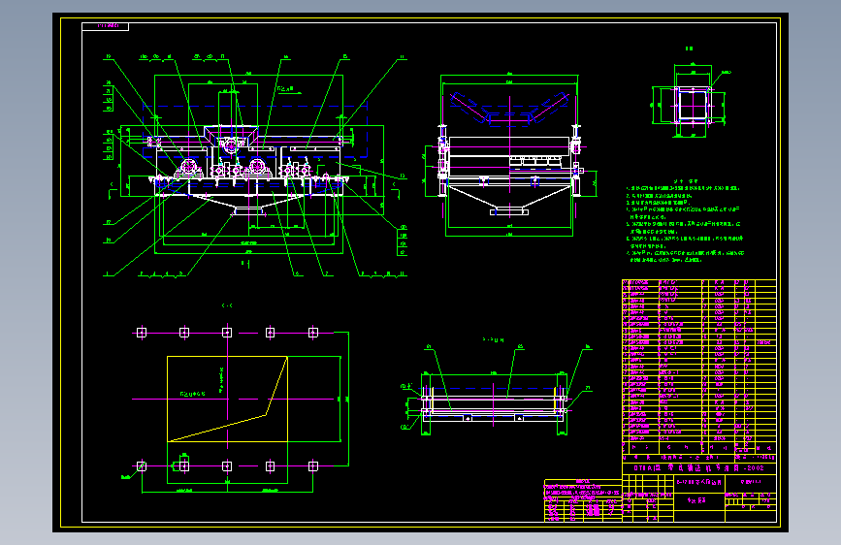Click the side view with the trough idler rollers
The width and height of the screenshot is (841, 545).
tap(509, 154)
